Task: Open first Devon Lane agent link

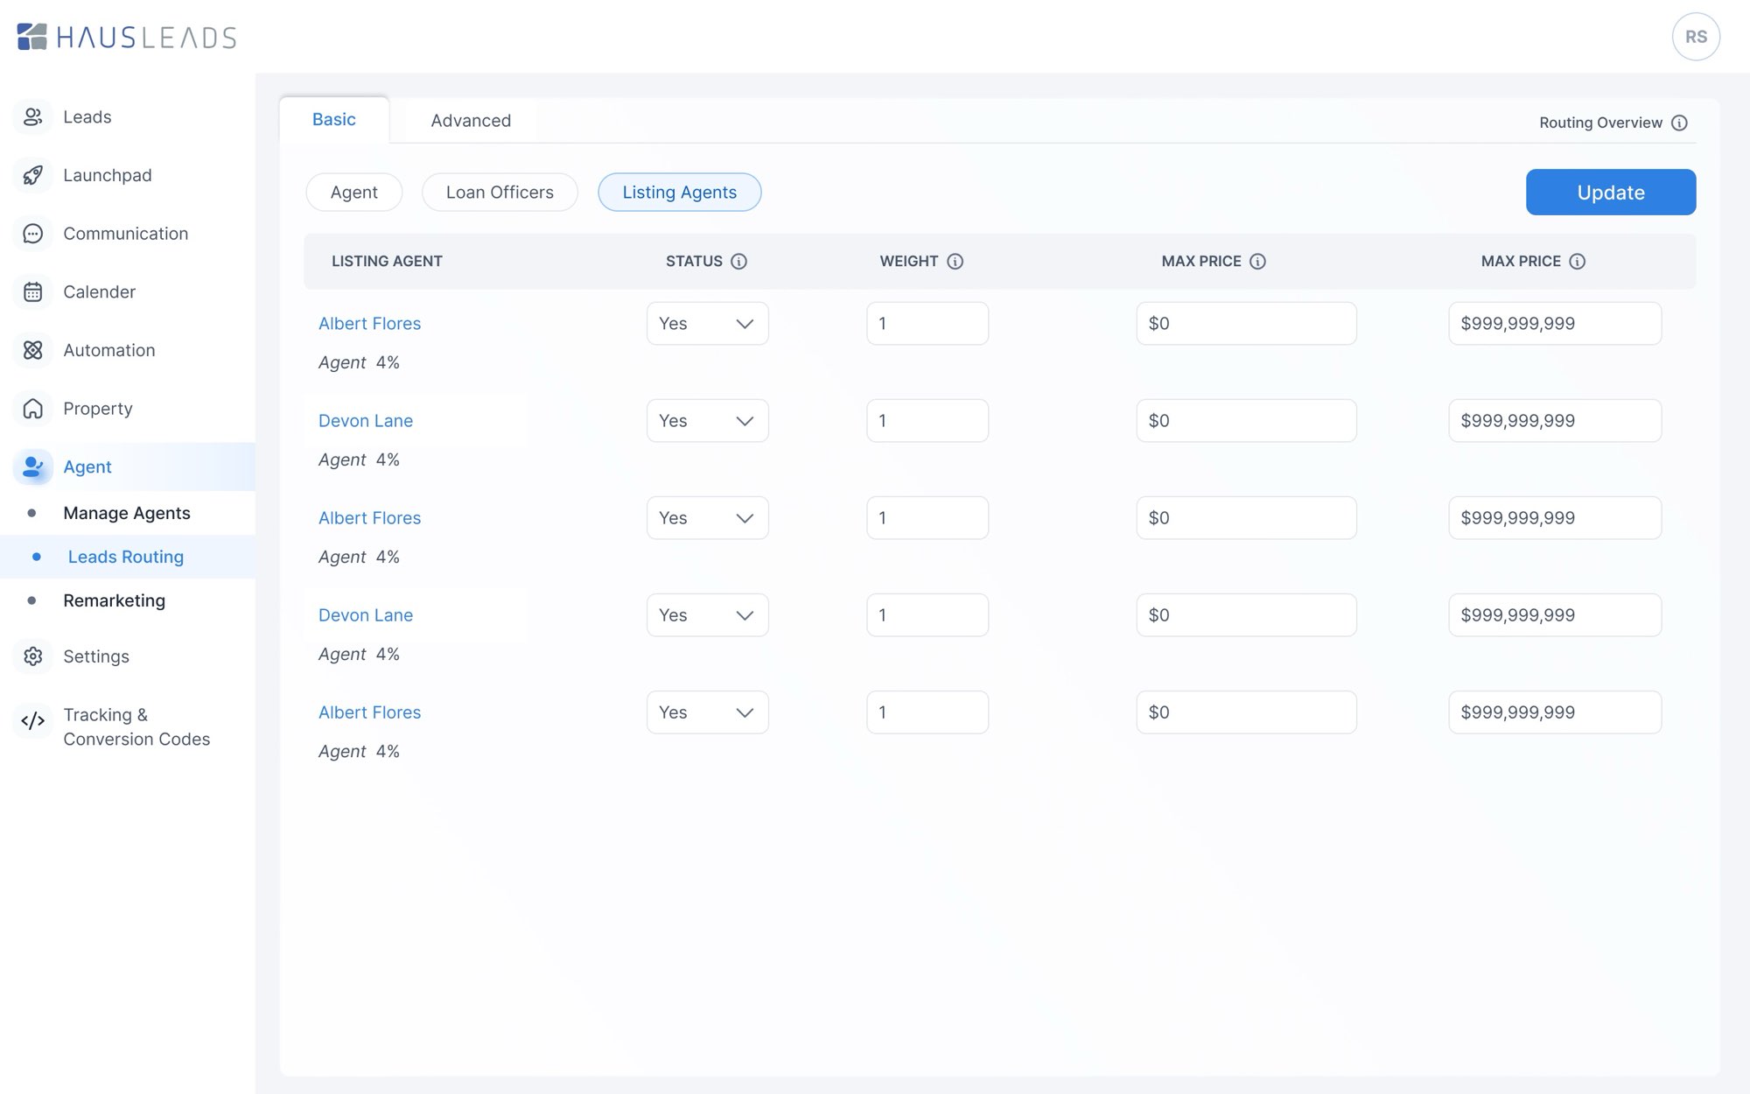Action: tap(365, 420)
